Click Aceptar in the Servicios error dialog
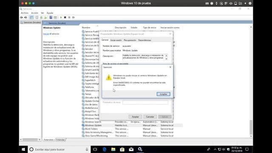 [163, 94]
